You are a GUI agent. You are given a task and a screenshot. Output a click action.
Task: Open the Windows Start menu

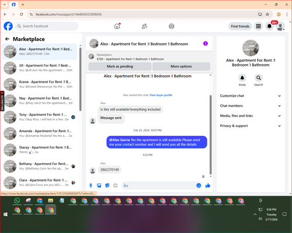pyautogui.click(x=5, y=214)
